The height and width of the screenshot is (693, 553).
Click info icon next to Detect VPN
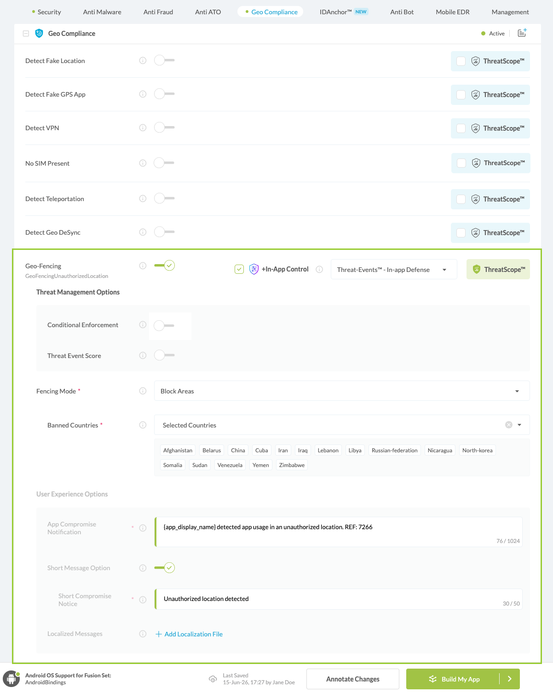click(143, 128)
